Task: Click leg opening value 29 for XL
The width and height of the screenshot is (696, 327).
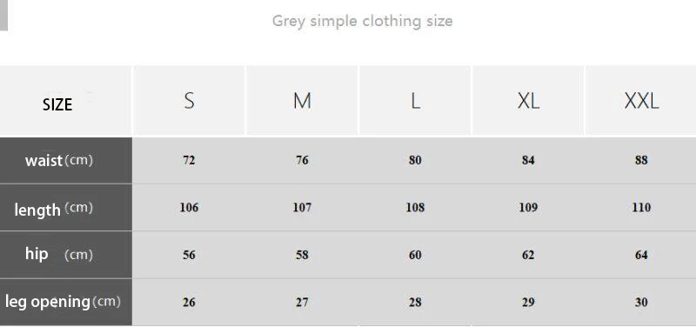Action: click(528, 302)
